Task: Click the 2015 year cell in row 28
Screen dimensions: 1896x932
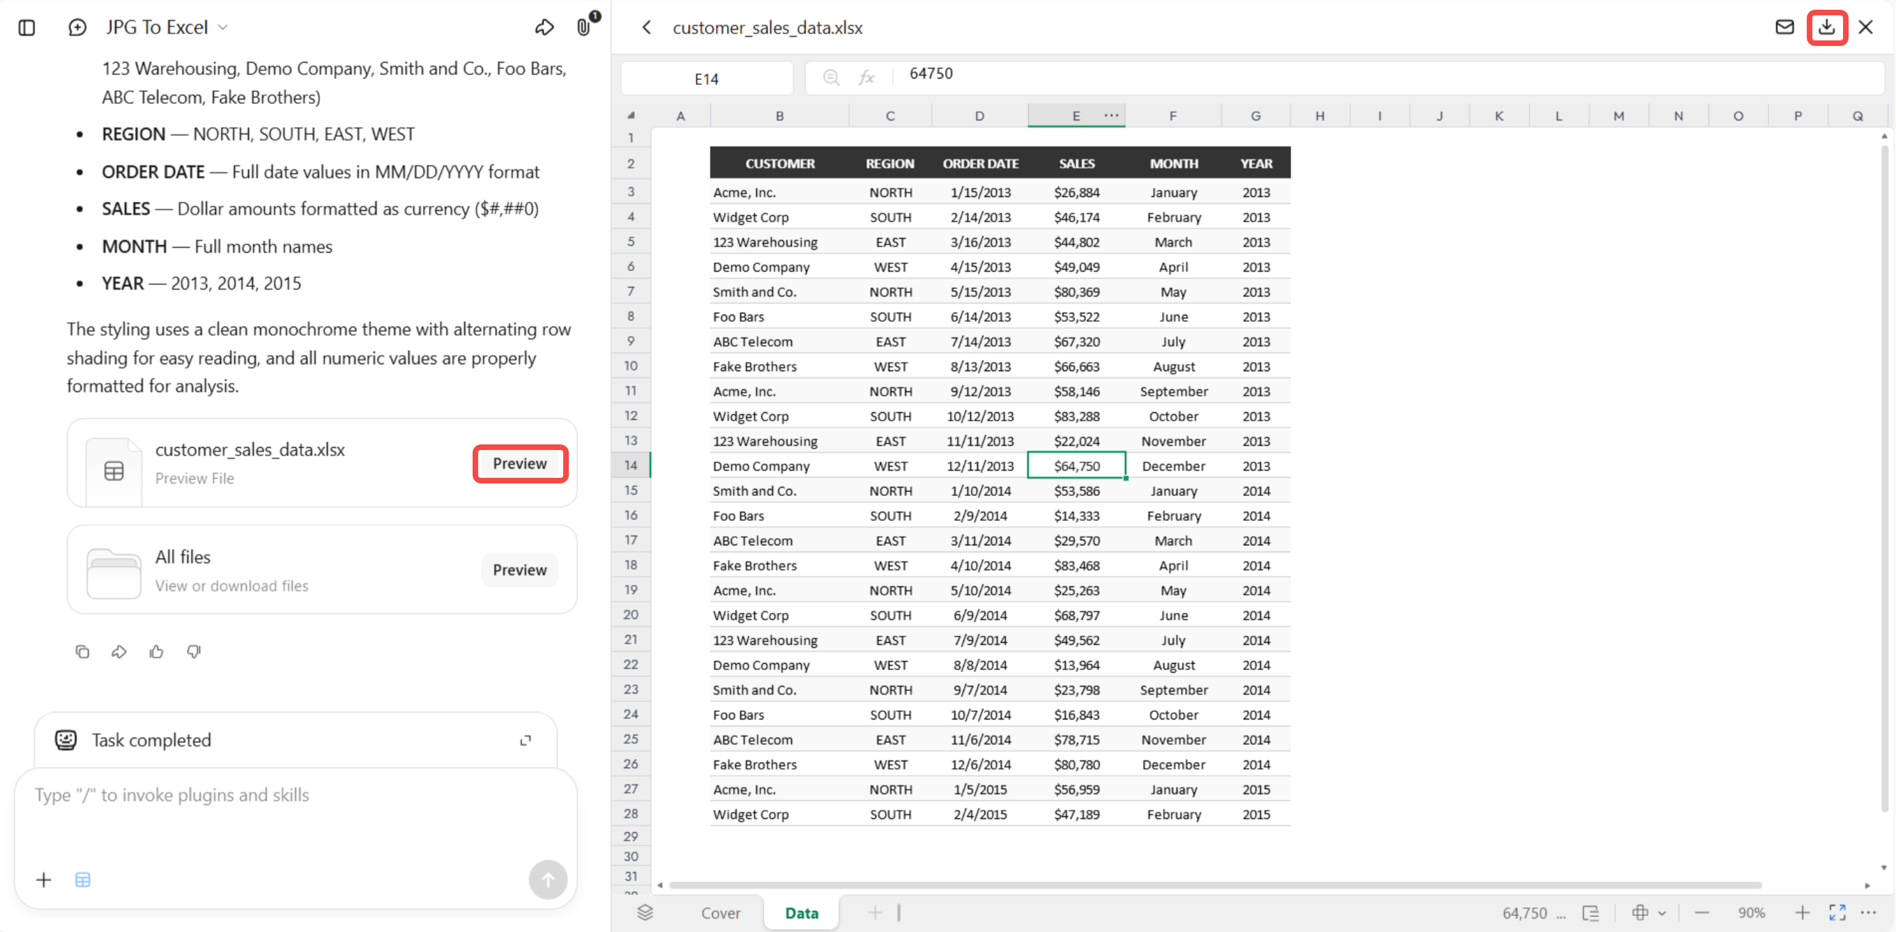Action: [x=1255, y=815]
